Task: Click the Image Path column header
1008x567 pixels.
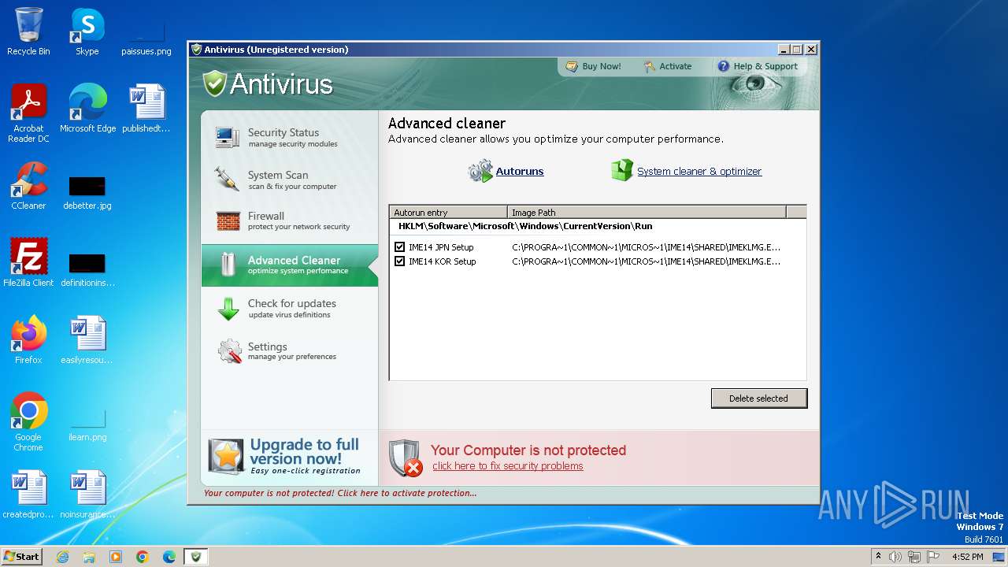Action: coord(647,213)
